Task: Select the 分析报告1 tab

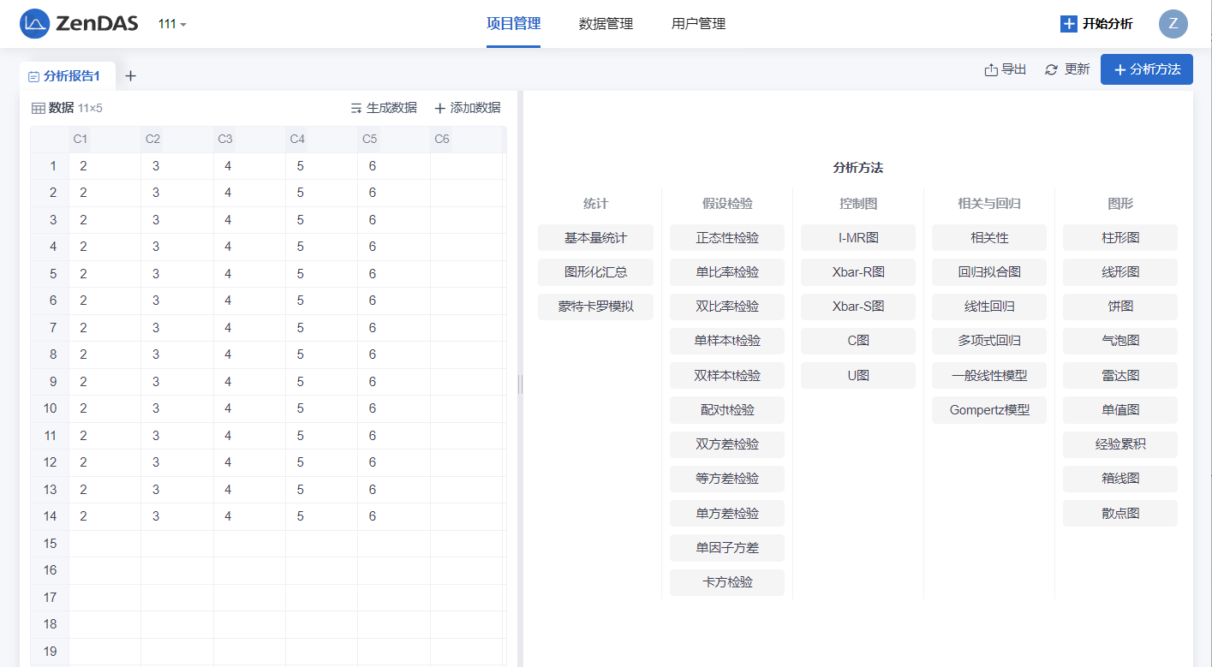Action: coord(65,76)
